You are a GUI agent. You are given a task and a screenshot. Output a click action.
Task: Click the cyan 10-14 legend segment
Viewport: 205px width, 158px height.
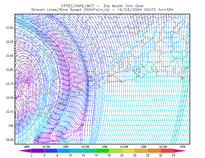click(x=77, y=151)
